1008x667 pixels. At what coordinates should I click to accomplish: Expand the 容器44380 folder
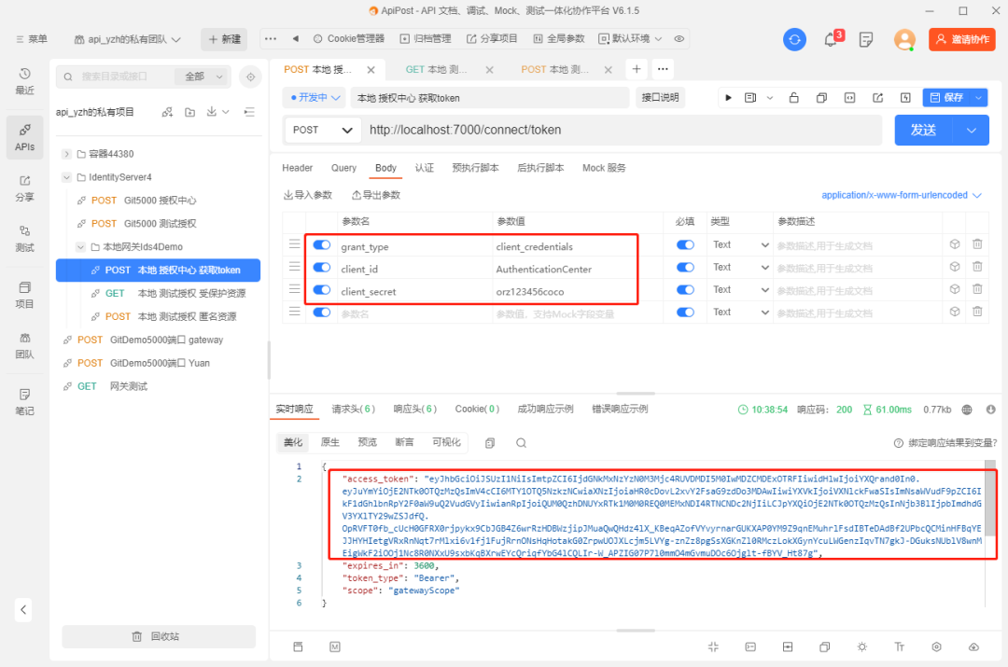point(66,154)
